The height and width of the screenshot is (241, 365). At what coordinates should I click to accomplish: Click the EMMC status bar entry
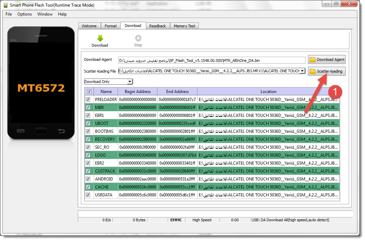pyautogui.click(x=176, y=220)
